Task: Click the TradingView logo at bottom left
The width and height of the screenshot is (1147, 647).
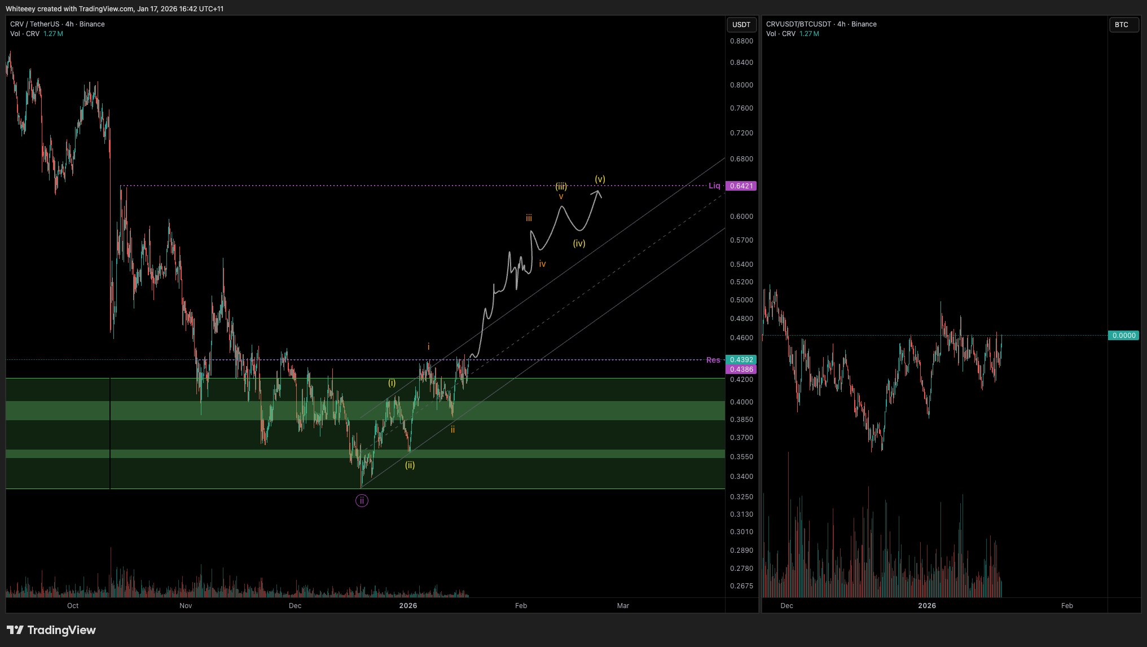Action: click(x=51, y=630)
